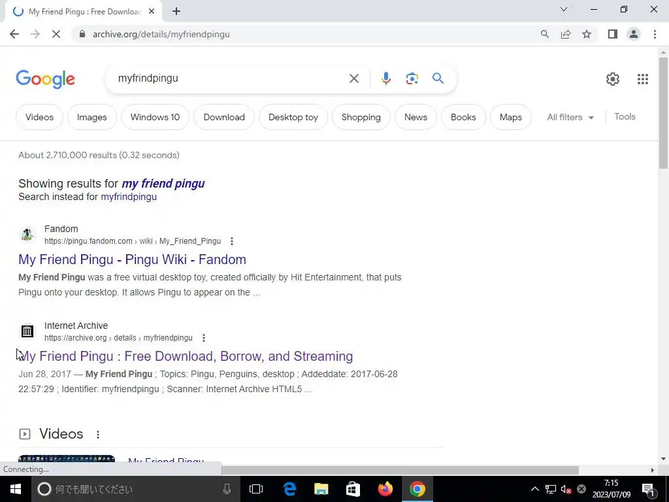
Task: Close the My Friend Pingu tab
Action: tap(152, 12)
